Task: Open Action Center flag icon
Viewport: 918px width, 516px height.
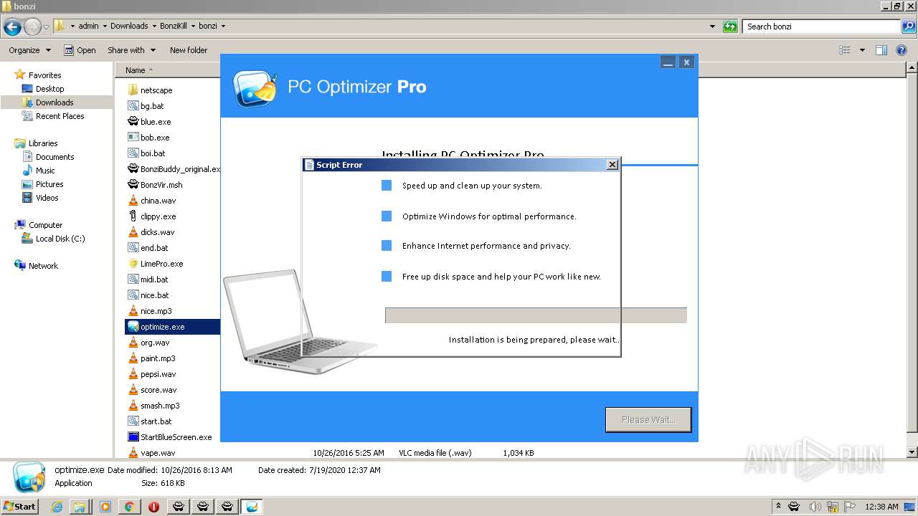Action: pyautogui.click(x=850, y=507)
